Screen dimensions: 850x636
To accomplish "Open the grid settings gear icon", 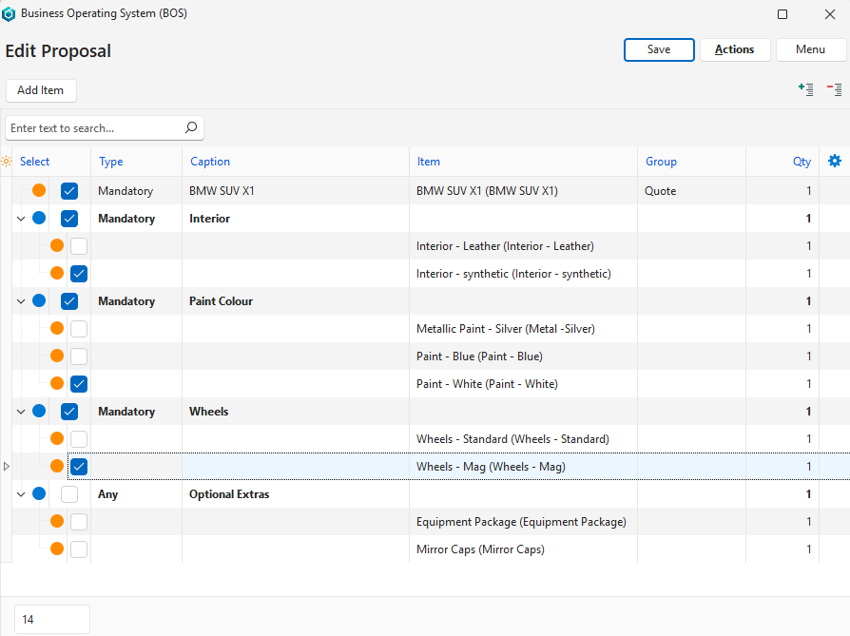I will (x=834, y=161).
